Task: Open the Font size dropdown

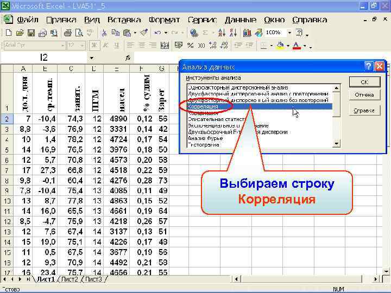Action: [x=82, y=46]
